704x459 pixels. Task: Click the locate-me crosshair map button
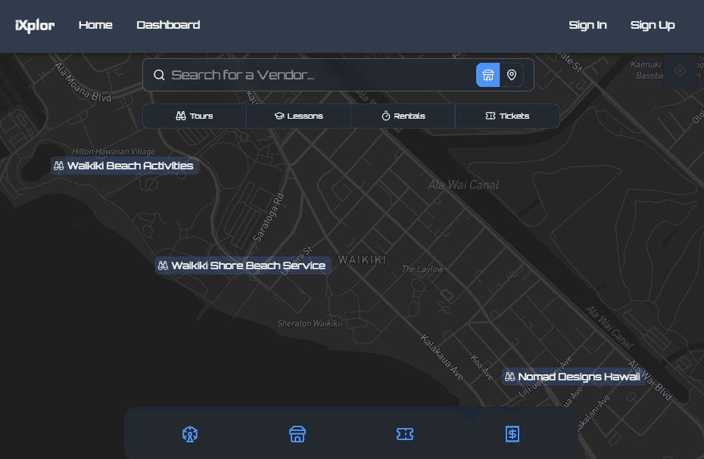pyautogui.click(x=680, y=71)
